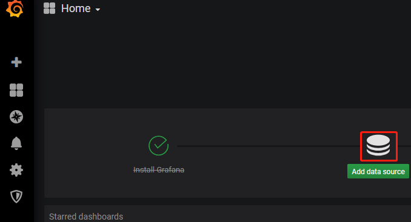Screen dimensions: 411x222
Task: Open the Dashboards sidebar icon
Action: point(16,90)
